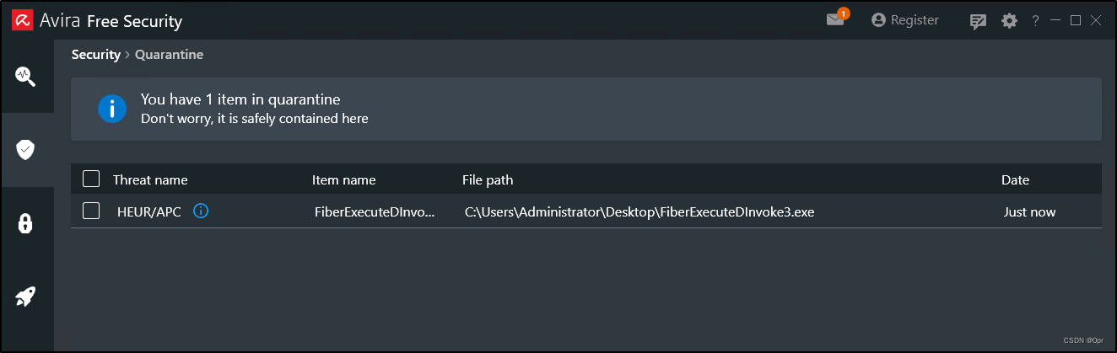Screen dimensions: 1117x353
Task: Open the Privacy lock sidebar section
Action: pyautogui.click(x=26, y=223)
